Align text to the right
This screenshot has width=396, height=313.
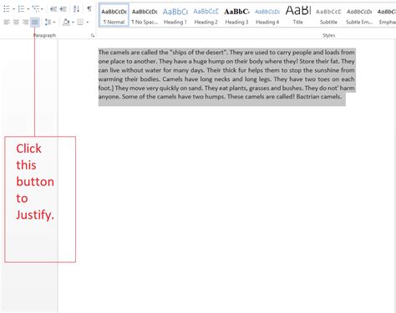pos(25,22)
